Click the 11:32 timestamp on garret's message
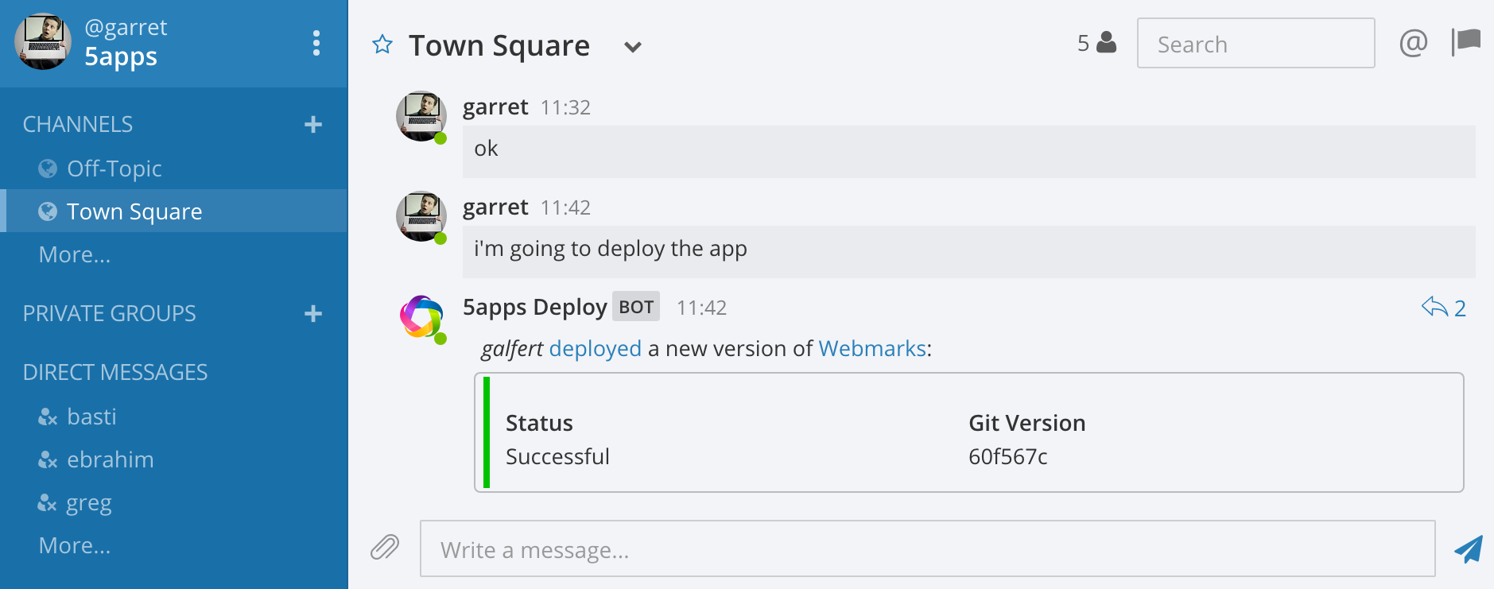Image resolution: width=1494 pixels, height=589 pixels. [x=565, y=108]
